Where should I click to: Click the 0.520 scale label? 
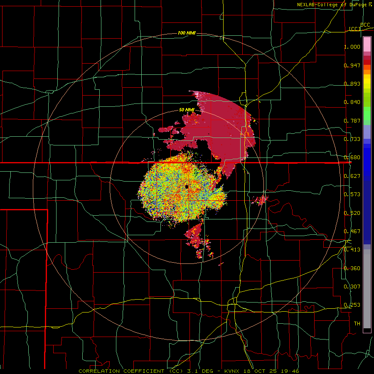click(x=352, y=213)
